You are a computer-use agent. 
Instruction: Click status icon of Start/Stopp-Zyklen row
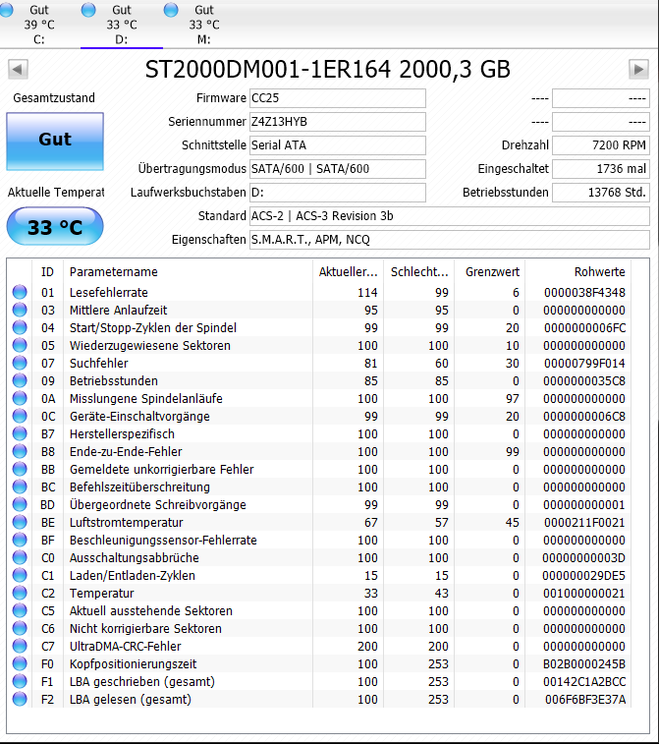20,328
